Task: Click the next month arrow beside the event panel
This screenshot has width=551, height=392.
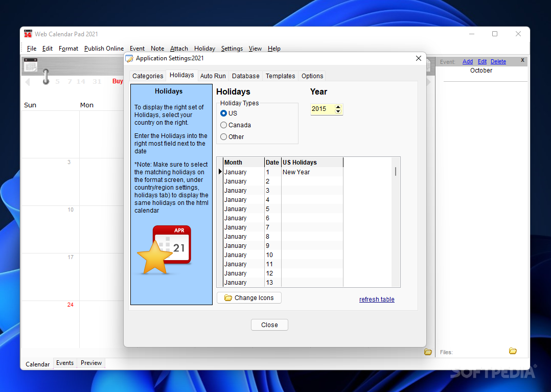Action: tap(428, 82)
